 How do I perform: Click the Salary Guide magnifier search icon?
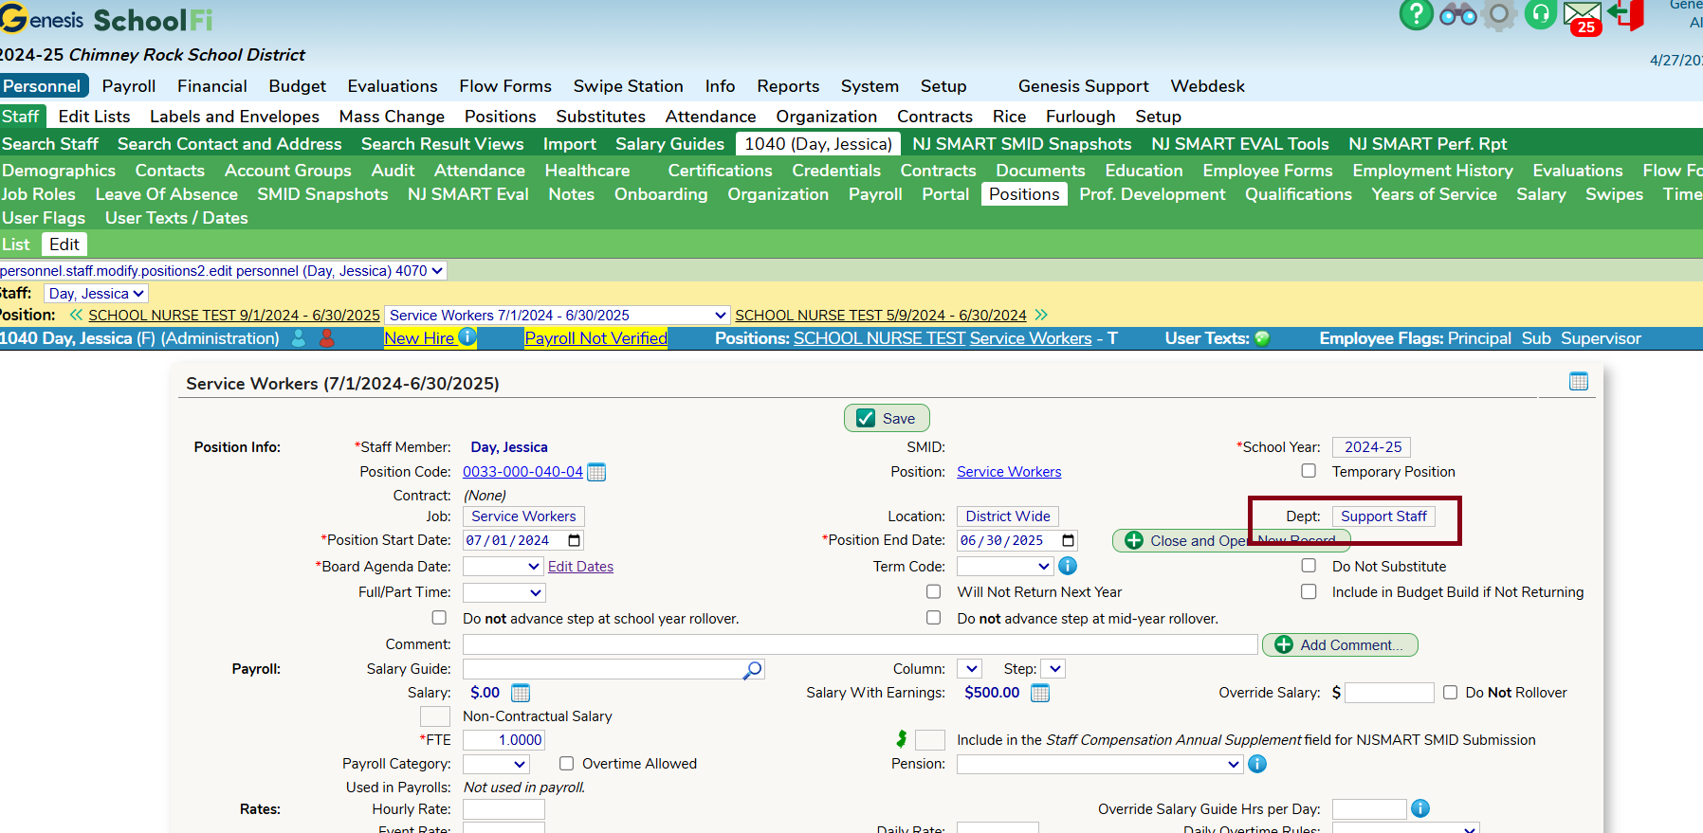[x=752, y=670]
